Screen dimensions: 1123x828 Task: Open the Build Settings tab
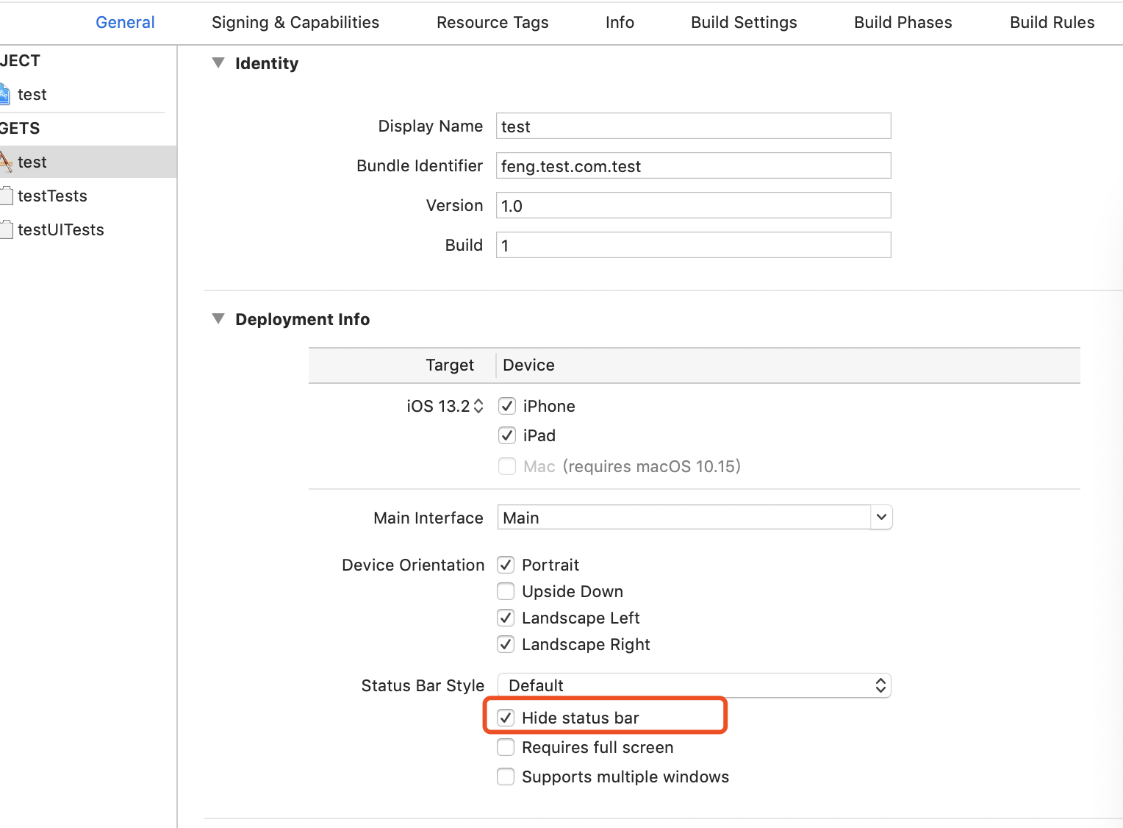[744, 22]
